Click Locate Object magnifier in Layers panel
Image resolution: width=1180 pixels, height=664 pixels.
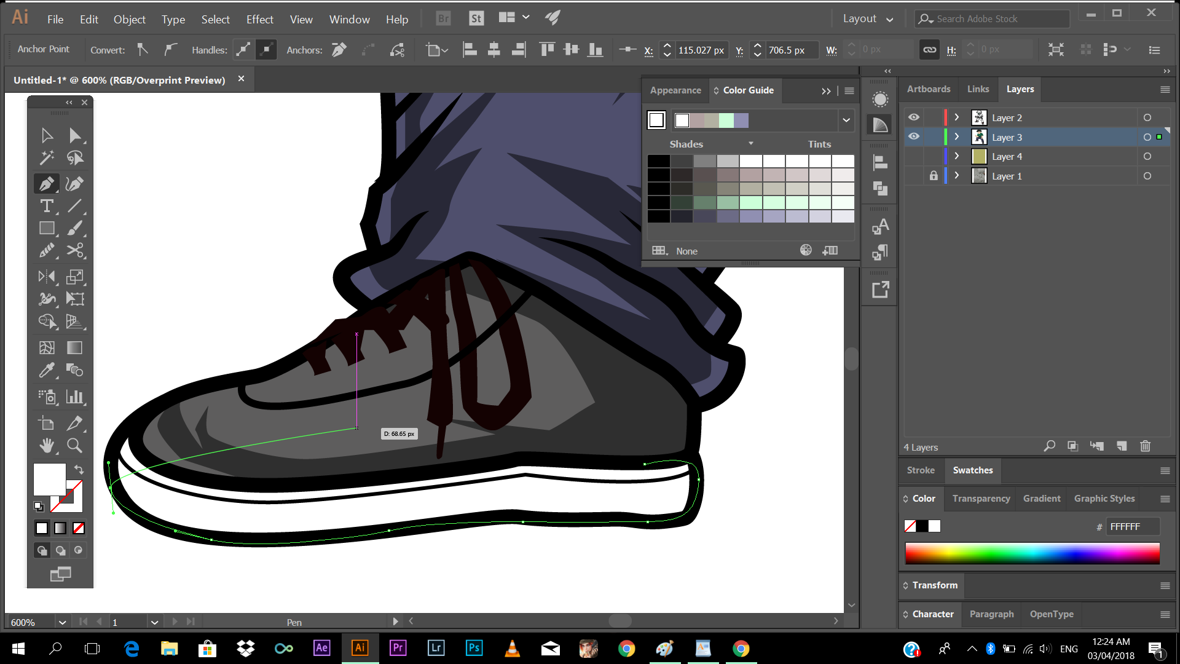click(1050, 446)
